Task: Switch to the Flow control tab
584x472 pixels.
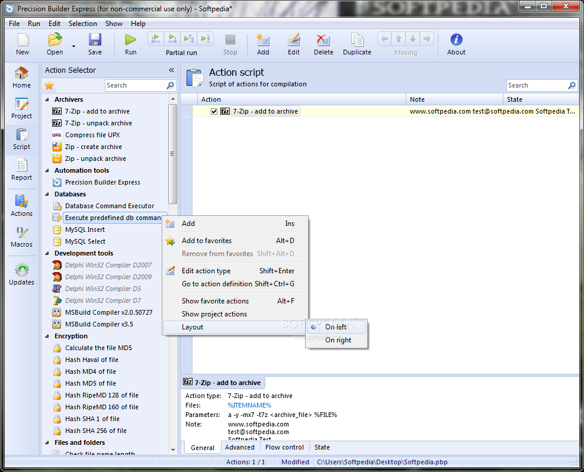Action: tap(284, 447)
